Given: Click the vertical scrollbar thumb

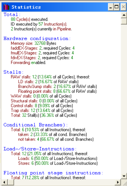Looking at the screenshot, I should [x=124, y=21].
